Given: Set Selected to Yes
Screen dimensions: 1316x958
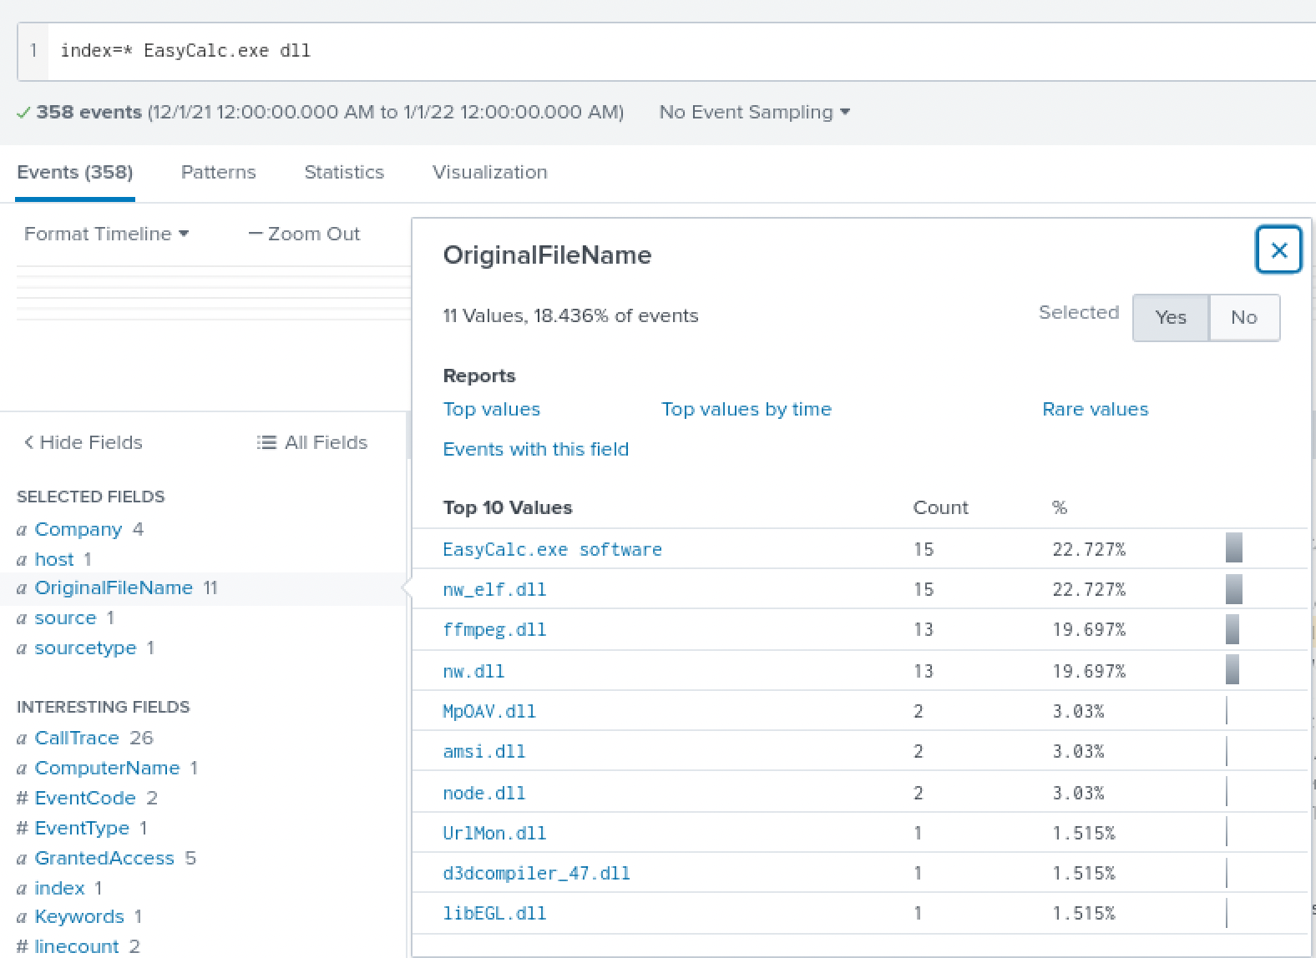Looking at the screenshot, I should pyautogui.click(x=1170, y=317).
